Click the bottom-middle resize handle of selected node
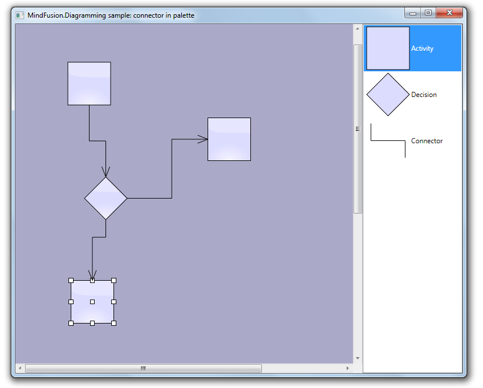 pyautogui.click(x=92, y=323)
